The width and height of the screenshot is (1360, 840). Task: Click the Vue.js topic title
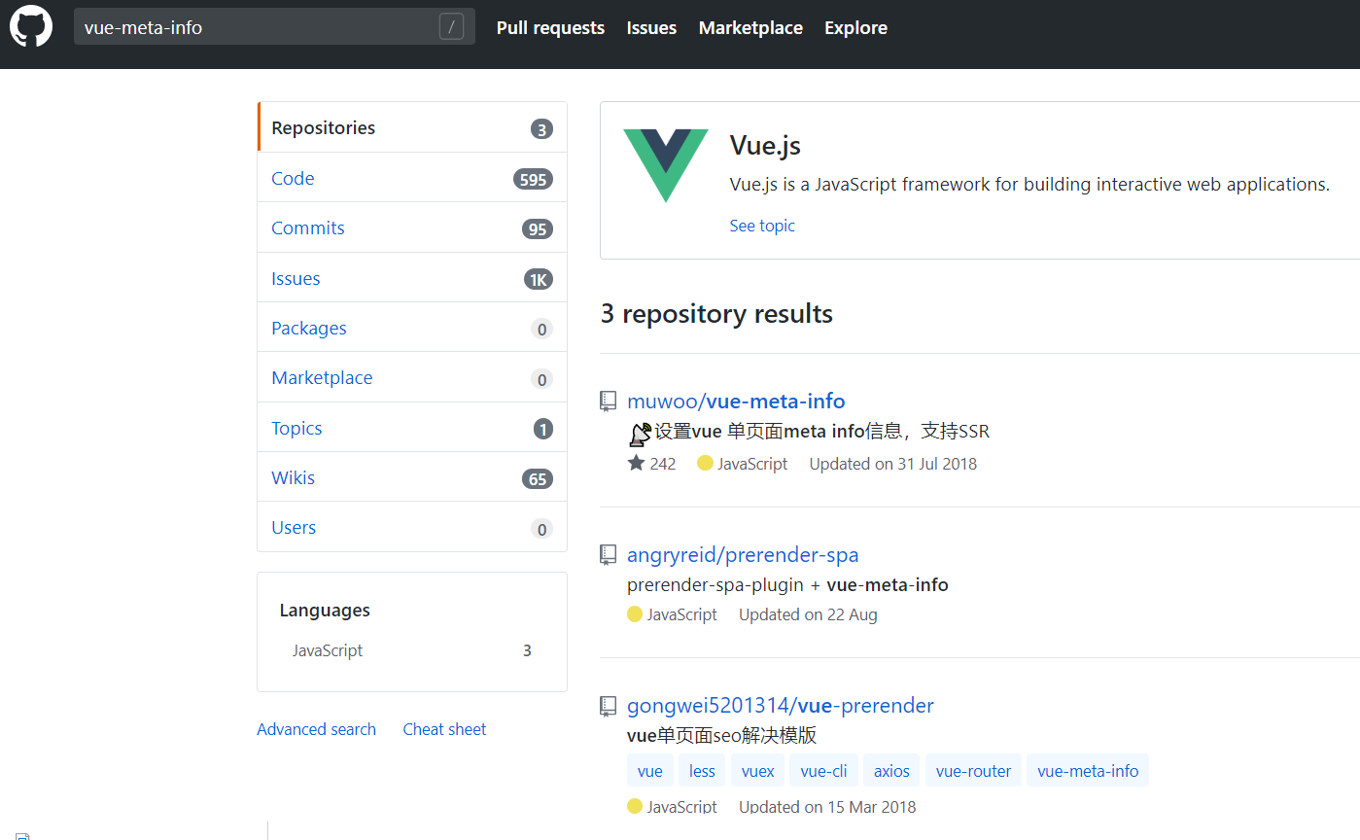click(765, 146)
